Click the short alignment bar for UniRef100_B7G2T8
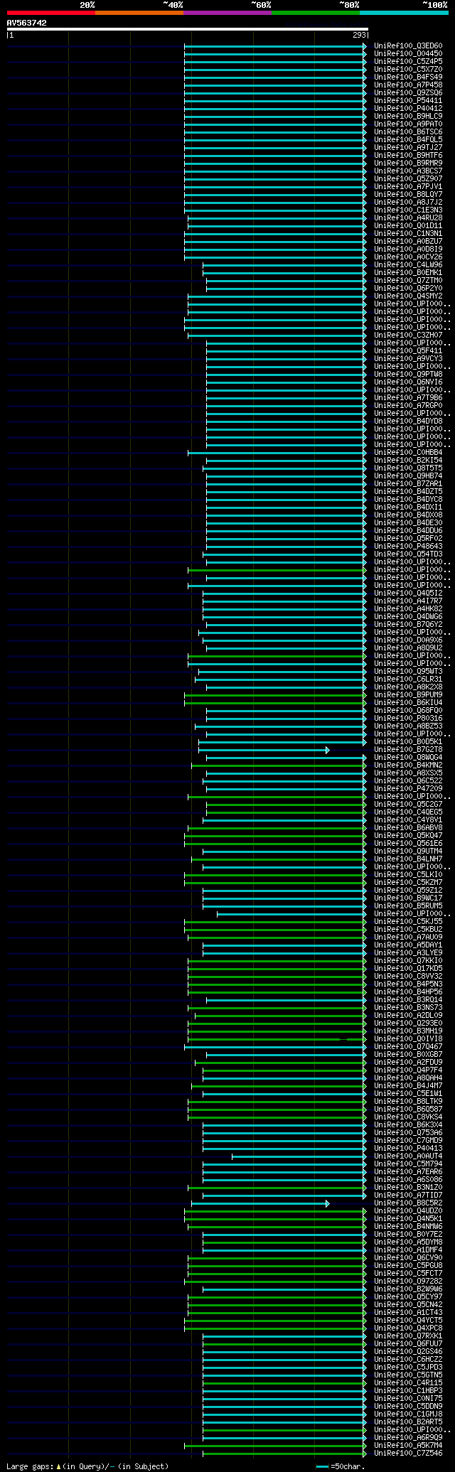The width and height of the screenshot is (455, 1472). click(x=264, y=750)
